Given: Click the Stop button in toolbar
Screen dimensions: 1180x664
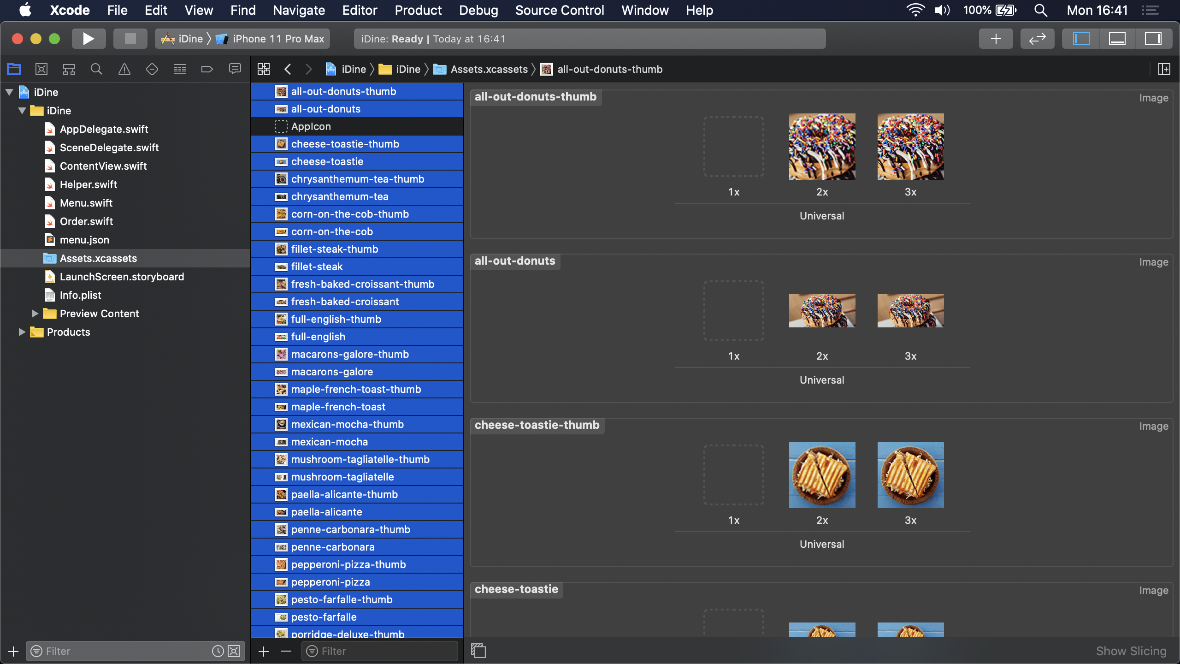Looking at the screenshot, I should point(130,39).
